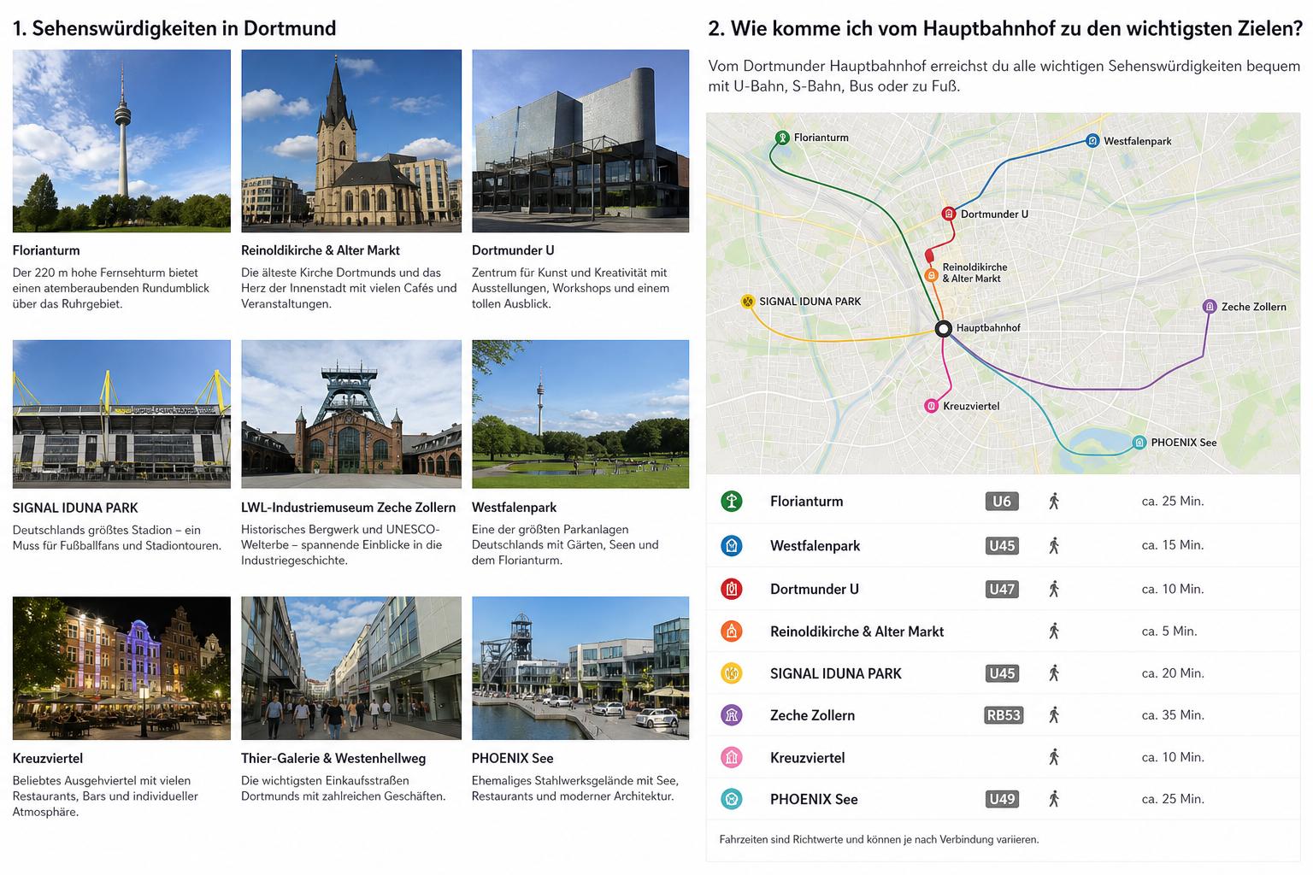
Task: Click 'Florianturm' title under the tower photo
Action: [x=46, y=250]
